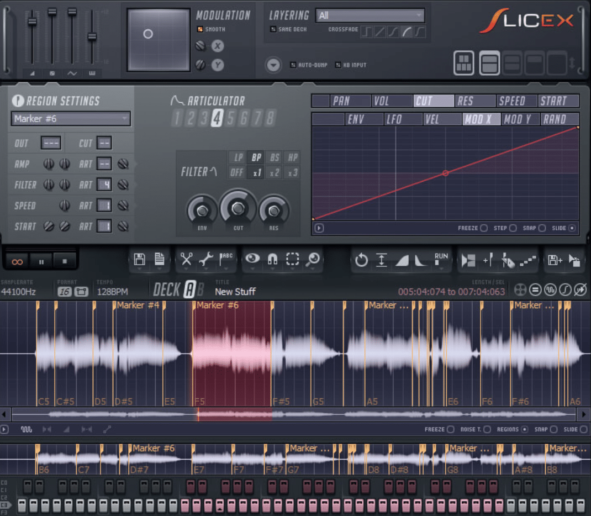The width and height of the screenshot is (591, 516).
Task: Click the filter ENV knob
Action: [202, 210]
